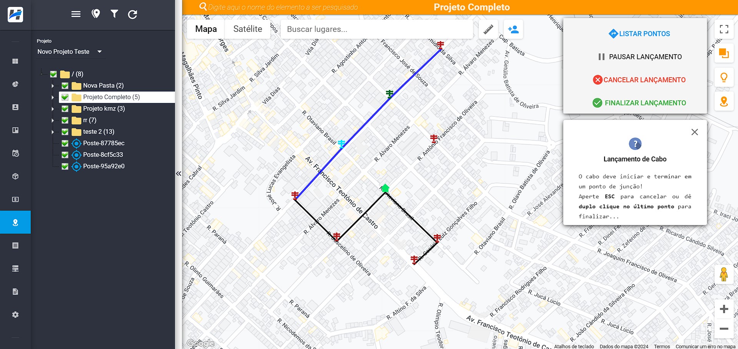The height and width of the screenshot is (349, 738).
Task: Click the orange person location icon
Action: click(x=724, y=101)
